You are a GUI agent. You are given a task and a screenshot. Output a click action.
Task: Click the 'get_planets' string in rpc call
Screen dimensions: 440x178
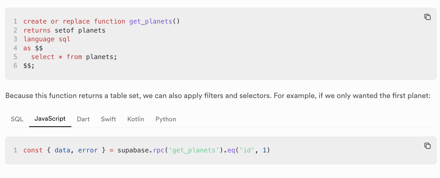pyautogui.click(x=194, y=150)
